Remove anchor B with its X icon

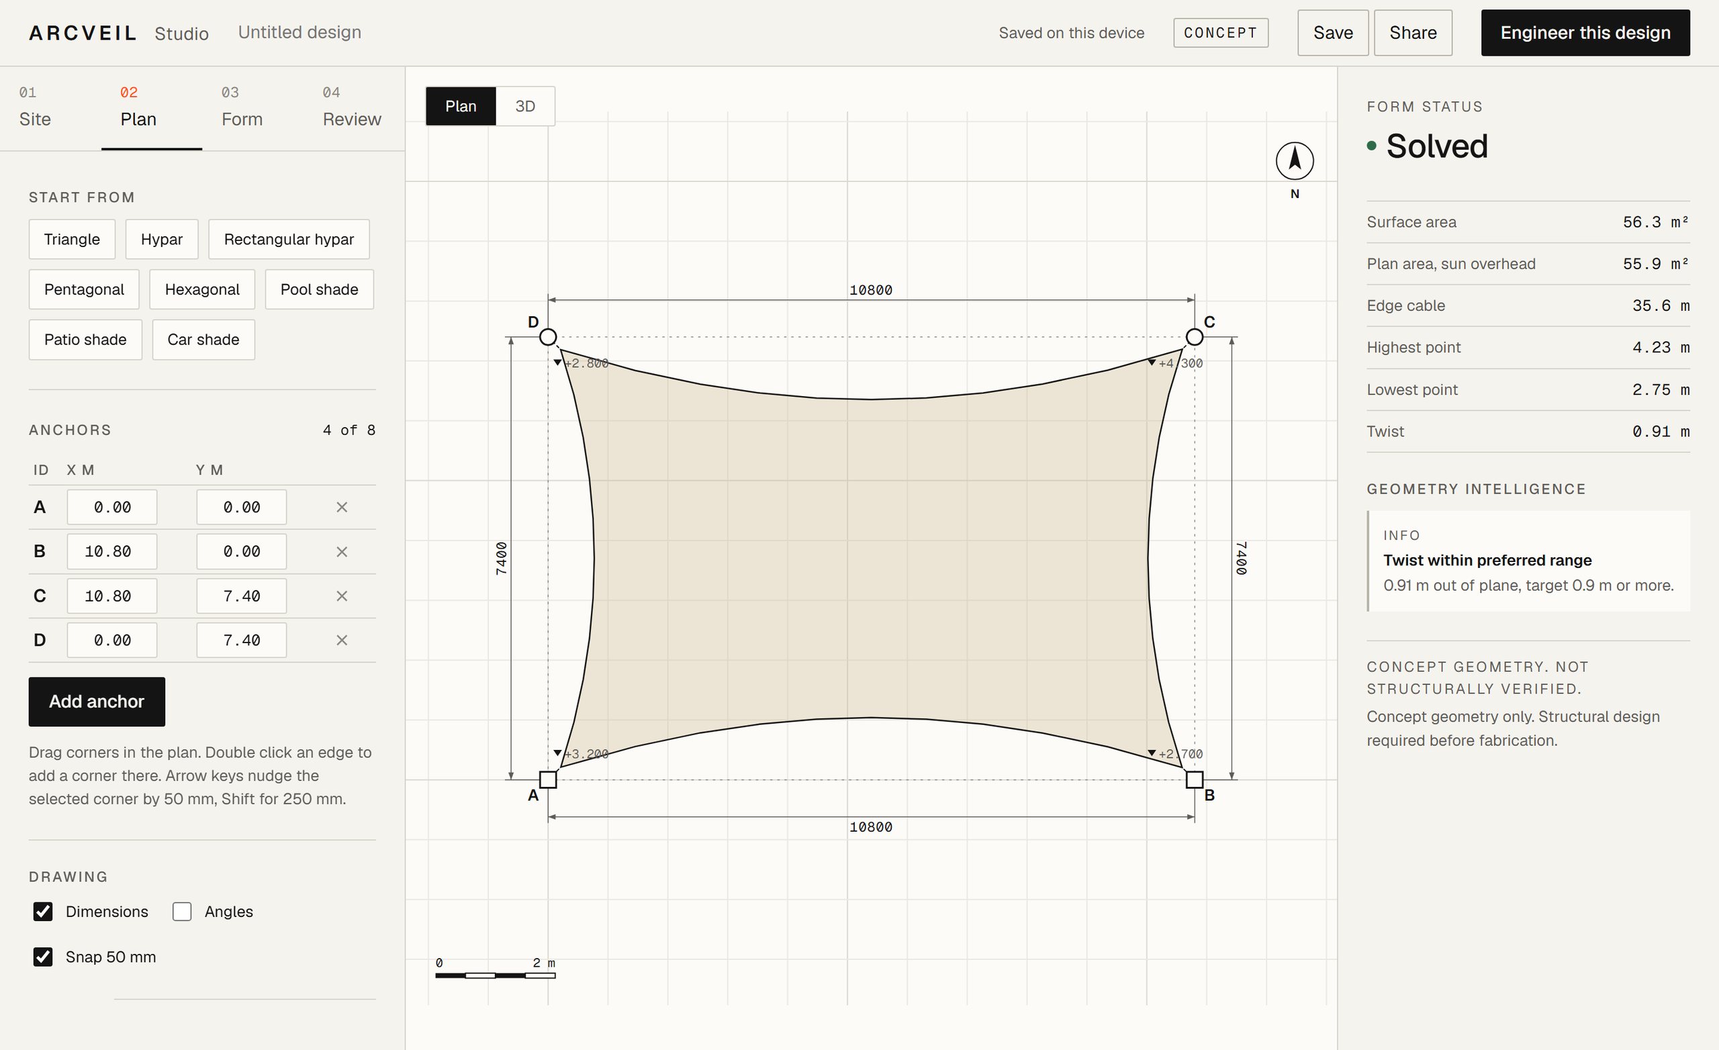pyautogui.click(x=342, y=552)
